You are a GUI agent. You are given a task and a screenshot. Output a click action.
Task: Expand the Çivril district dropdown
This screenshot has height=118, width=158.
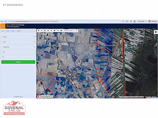click(x=18, y=42)
